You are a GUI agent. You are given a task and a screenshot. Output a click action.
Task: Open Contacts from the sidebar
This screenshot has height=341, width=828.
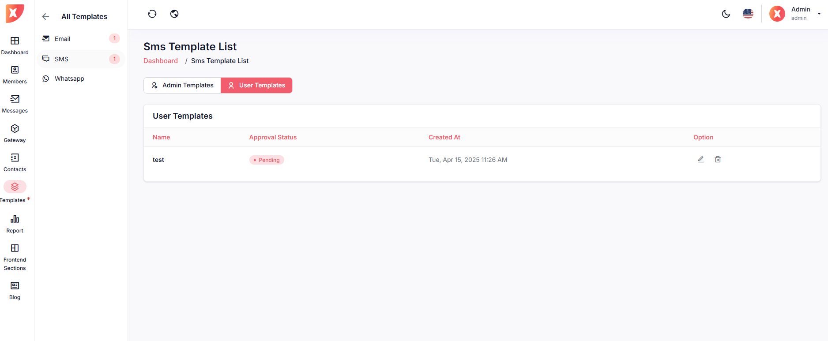pos(15,162)
